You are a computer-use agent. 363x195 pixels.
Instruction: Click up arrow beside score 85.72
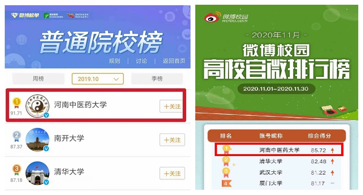click(x=333, y=150)
